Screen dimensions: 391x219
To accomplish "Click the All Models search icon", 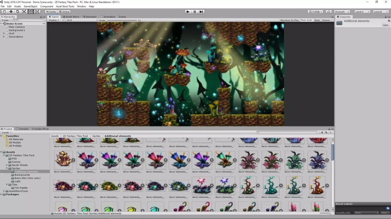I will [x=7, y=142].
